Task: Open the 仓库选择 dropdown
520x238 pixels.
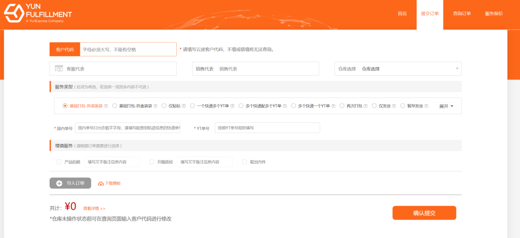Action: (x=398, y=69)
